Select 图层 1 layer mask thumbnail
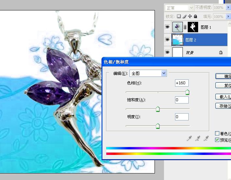 tap(193, 27)
